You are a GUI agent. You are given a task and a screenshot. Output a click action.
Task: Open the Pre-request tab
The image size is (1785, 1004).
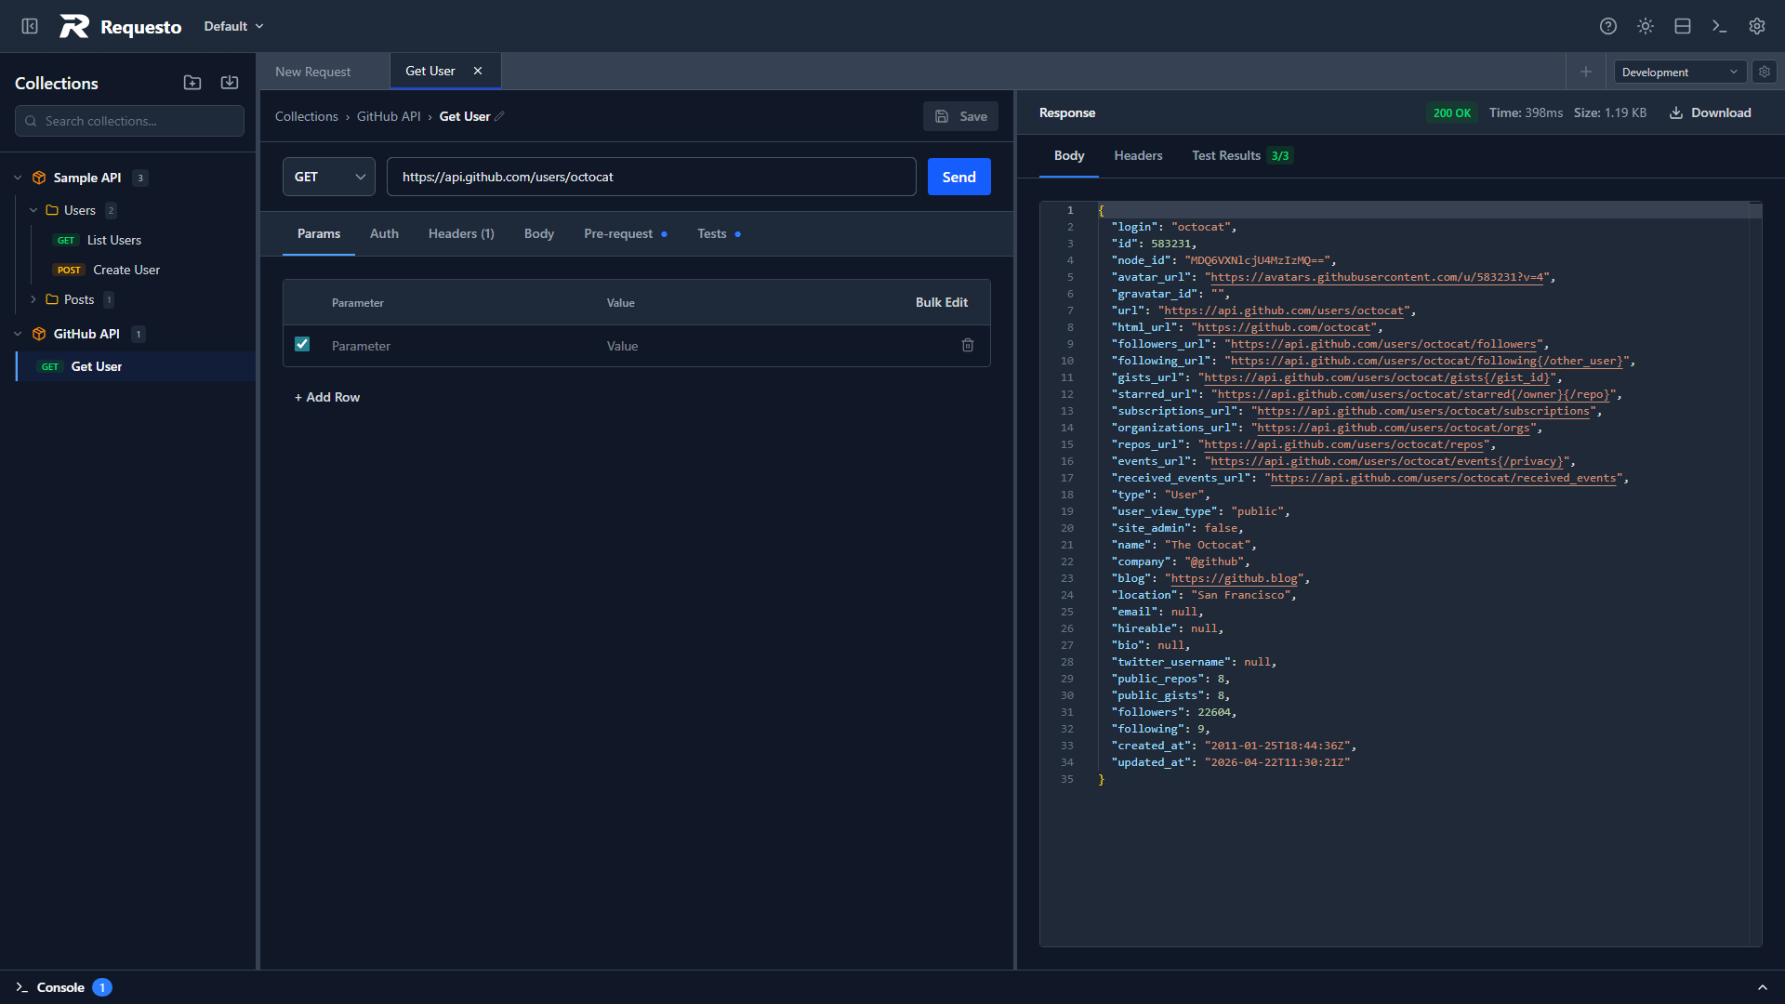coord(626,233)
